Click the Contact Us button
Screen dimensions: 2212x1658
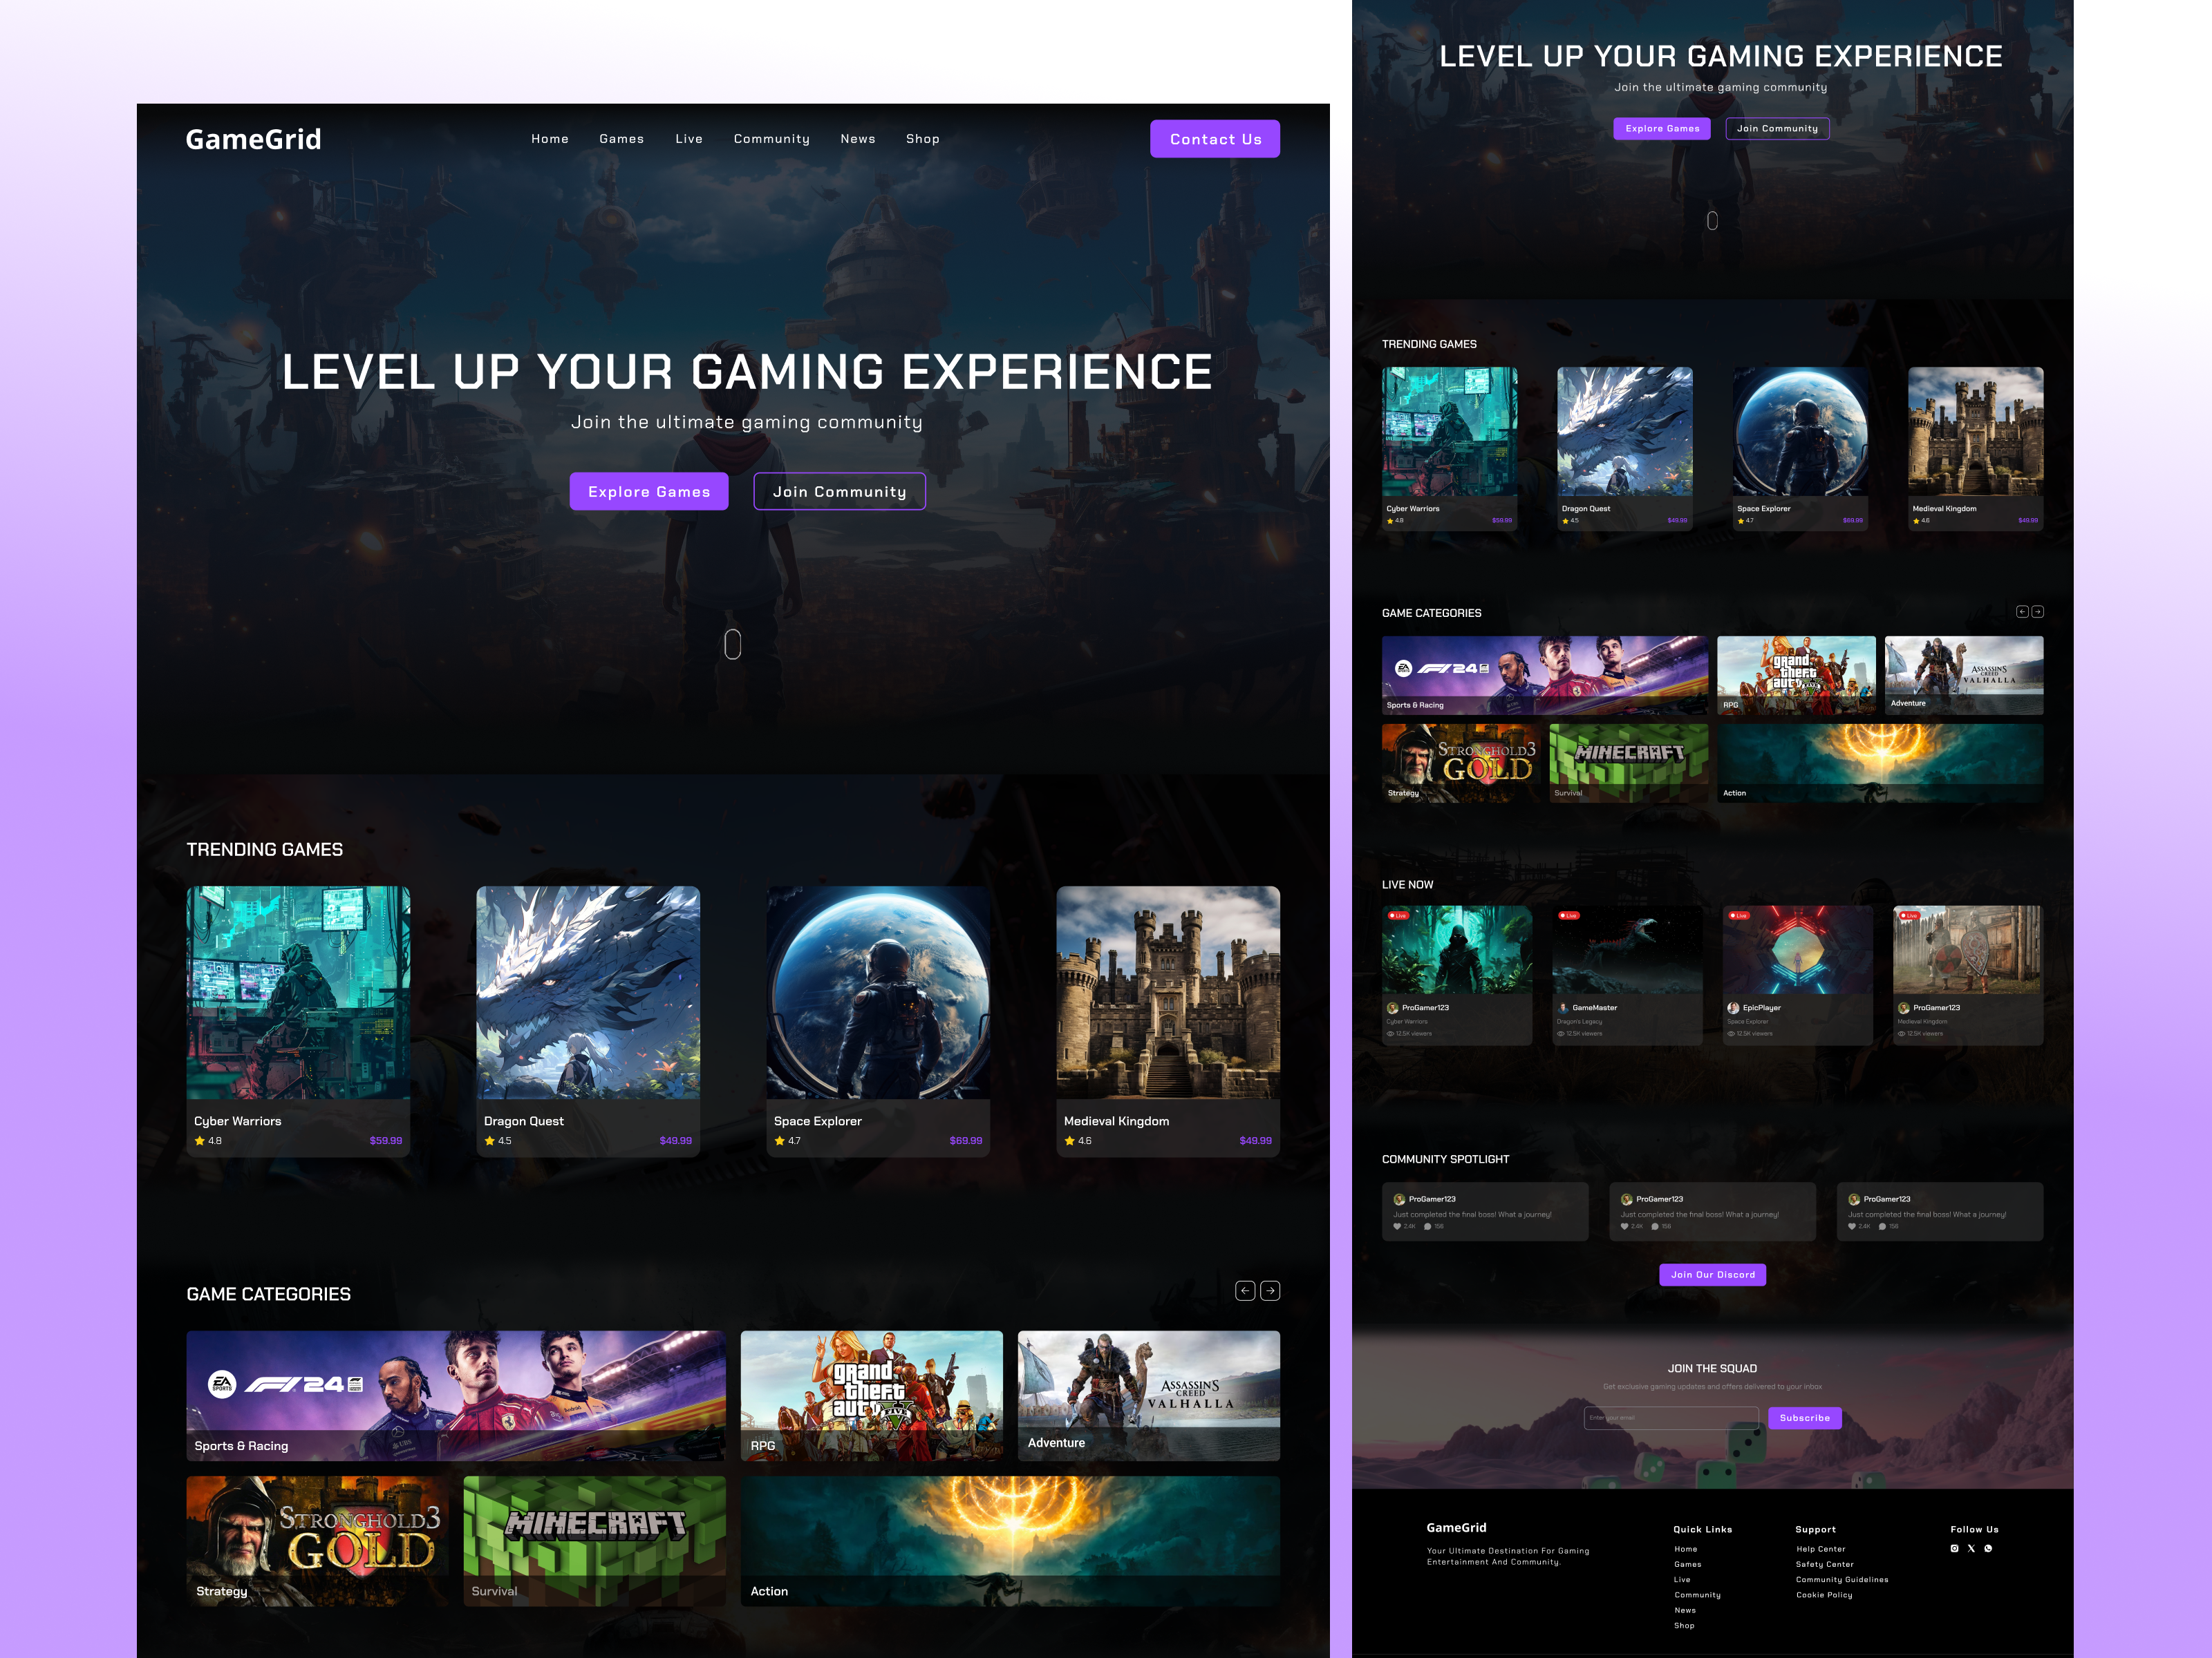pyautogui.click(x=1215, y=139)
